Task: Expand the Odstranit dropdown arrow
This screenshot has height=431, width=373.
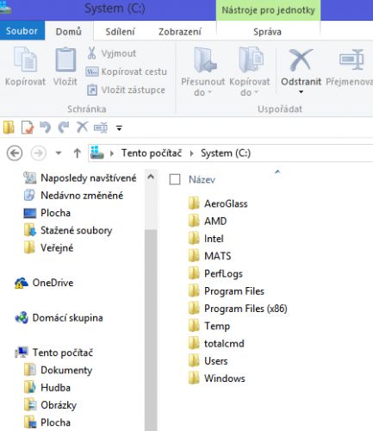Action: pyautogui.click(x=301, y=92)
